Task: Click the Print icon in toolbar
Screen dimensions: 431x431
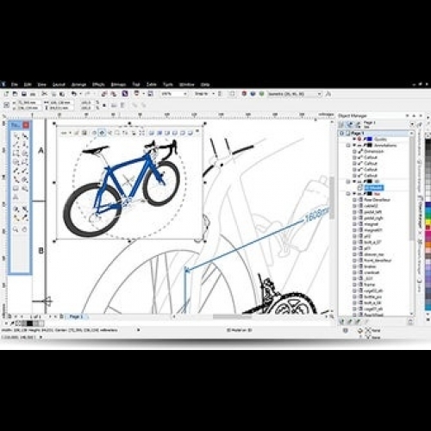Action: click(x=33, y=94)
